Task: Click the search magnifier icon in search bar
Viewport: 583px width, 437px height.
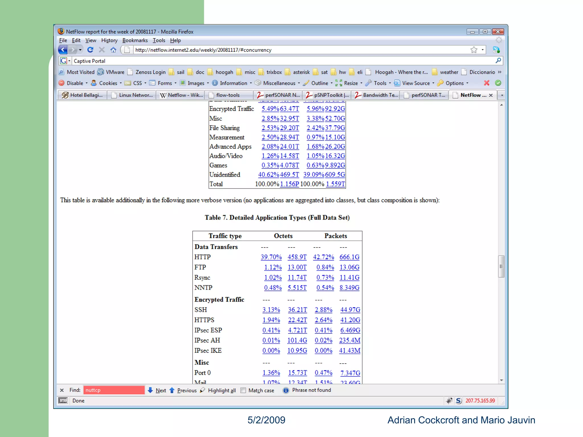Action: coord(498,61)
